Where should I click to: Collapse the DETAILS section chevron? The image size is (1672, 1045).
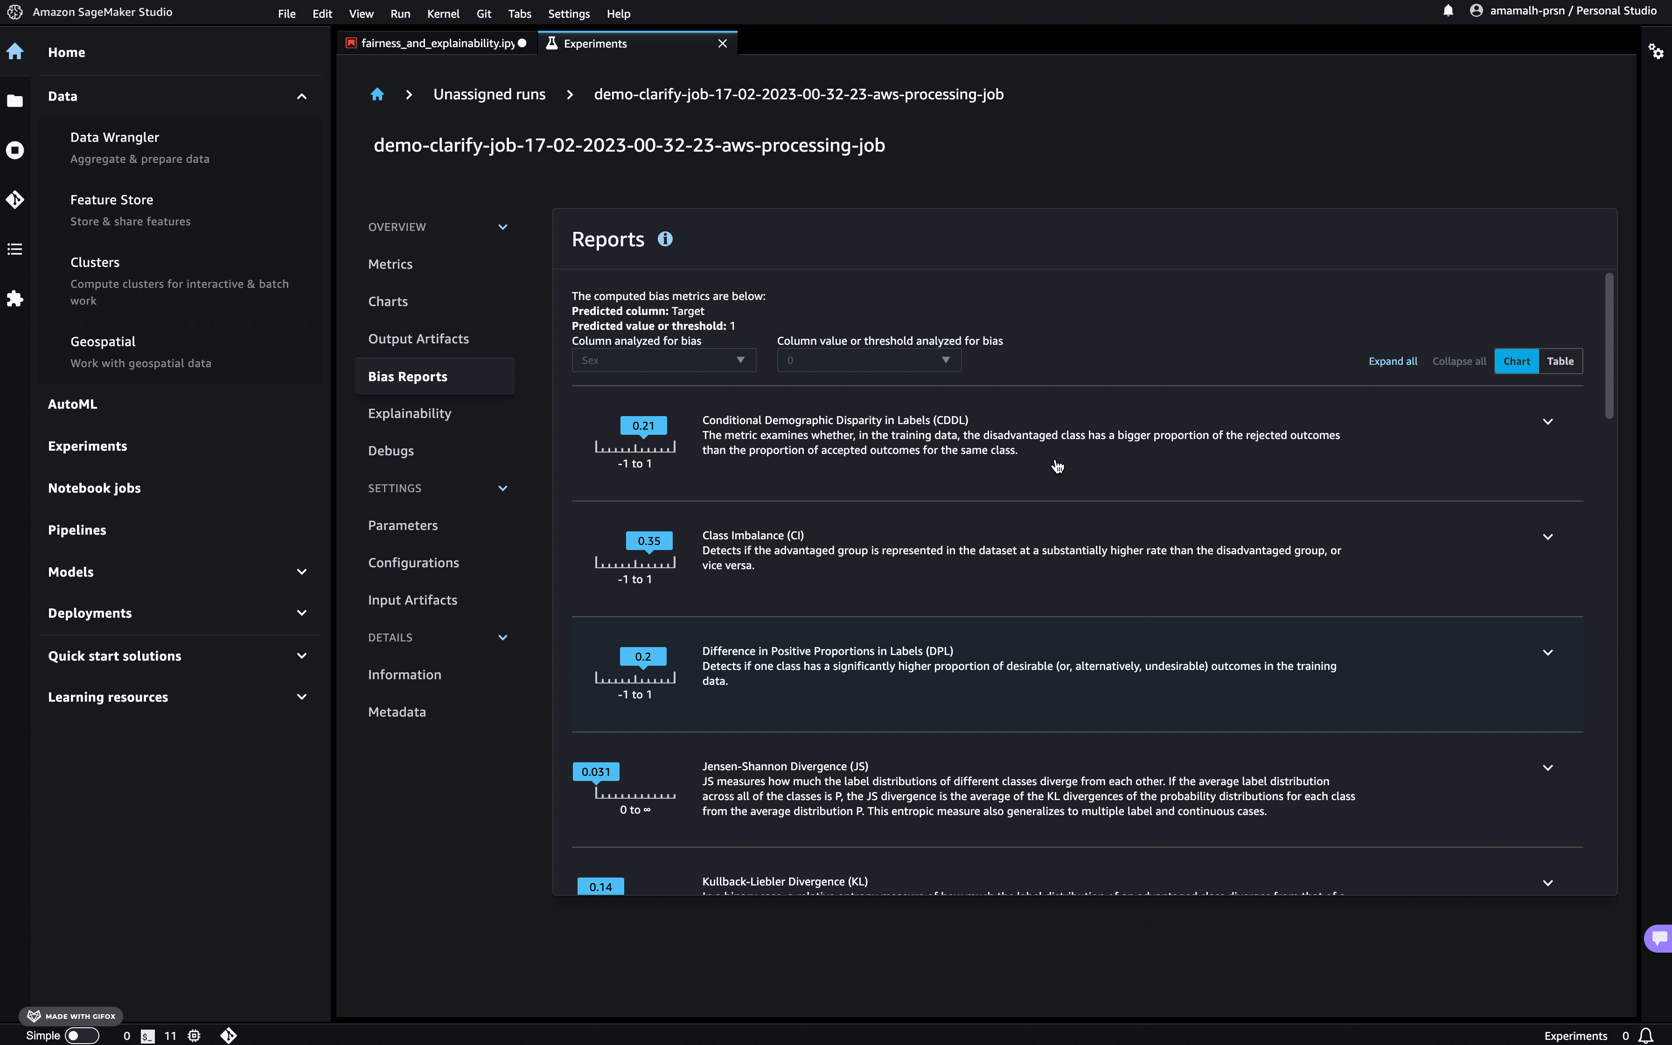click(503, 637)
